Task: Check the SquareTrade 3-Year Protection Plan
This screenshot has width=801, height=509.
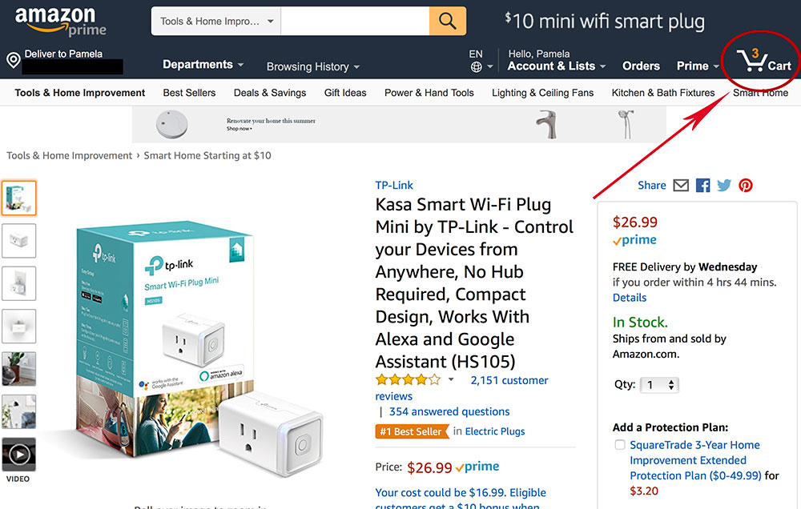Action: 619,444
